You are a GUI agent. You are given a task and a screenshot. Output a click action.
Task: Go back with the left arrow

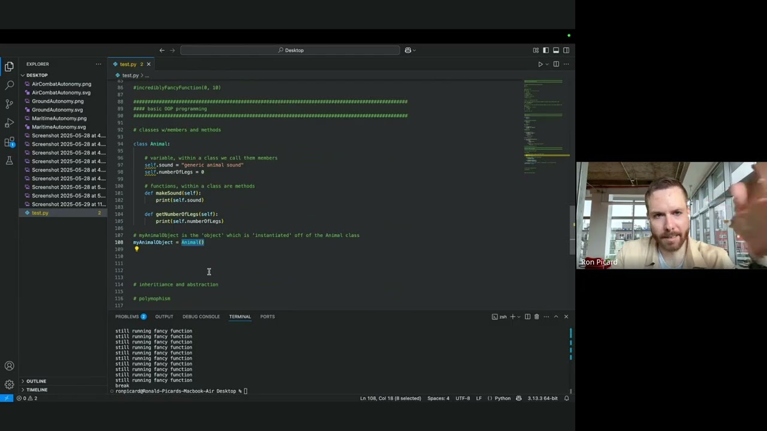tap(162, 50)
